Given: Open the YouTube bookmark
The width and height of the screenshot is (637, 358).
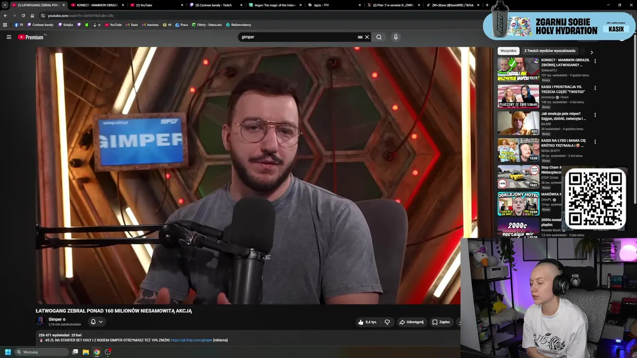Looking at the screenshot, I should click(x=113, y=24).
